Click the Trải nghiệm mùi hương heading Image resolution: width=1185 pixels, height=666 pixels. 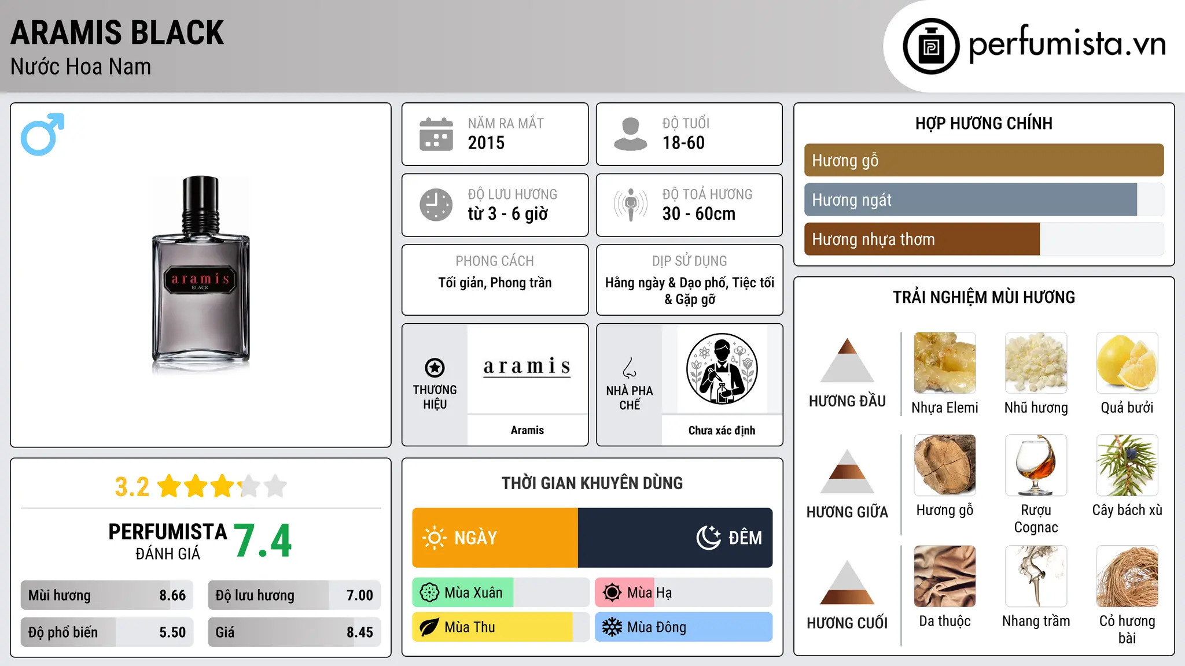pyautogui.click(x=984, y=297)
